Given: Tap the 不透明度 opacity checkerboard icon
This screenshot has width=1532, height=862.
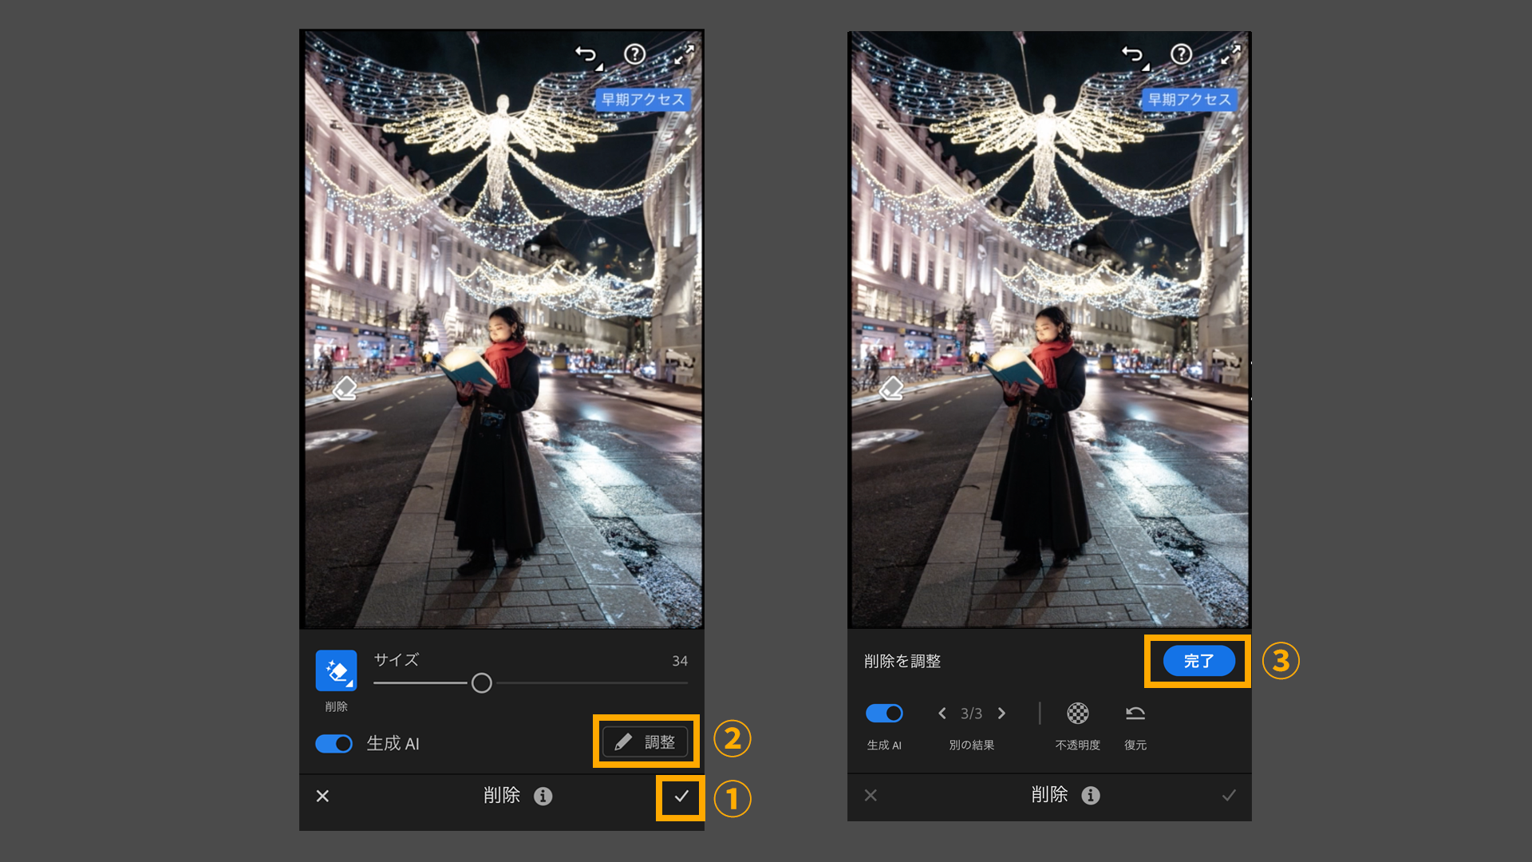Looking at the screenshot, I should (1077, 713).
